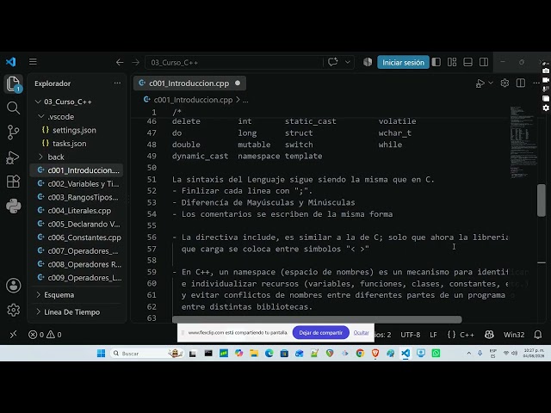The width and height of the screenshot is (551, 413).
Task: Go forward with the right arrow
Action: [x=136, y=63]
